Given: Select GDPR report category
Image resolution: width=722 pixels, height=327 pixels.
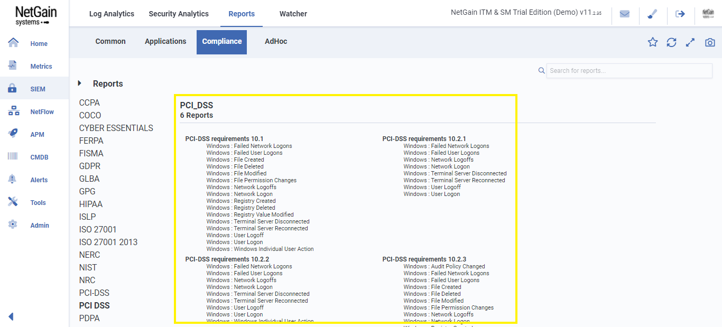Looking at the screenshot, I should tap(90, 166).
